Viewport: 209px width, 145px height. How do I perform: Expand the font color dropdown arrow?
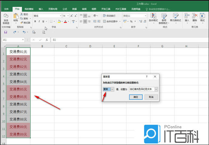click(68, 21)
